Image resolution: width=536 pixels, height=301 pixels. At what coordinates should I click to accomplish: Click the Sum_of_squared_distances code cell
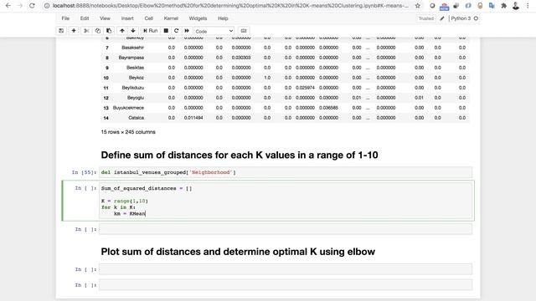[x=286, y=201]
